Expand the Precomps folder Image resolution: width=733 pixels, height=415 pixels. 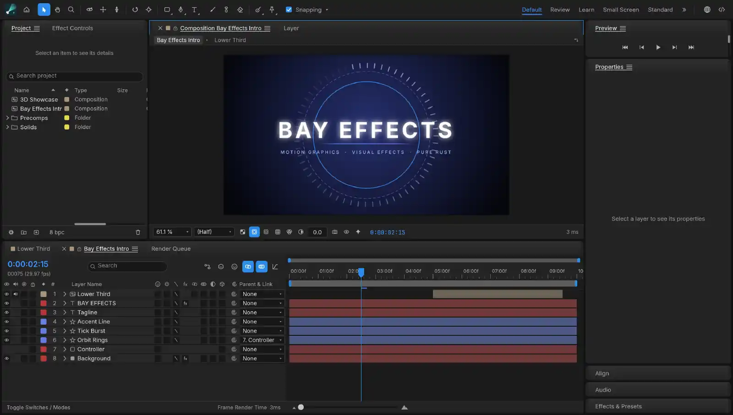(x=7, y=118)
